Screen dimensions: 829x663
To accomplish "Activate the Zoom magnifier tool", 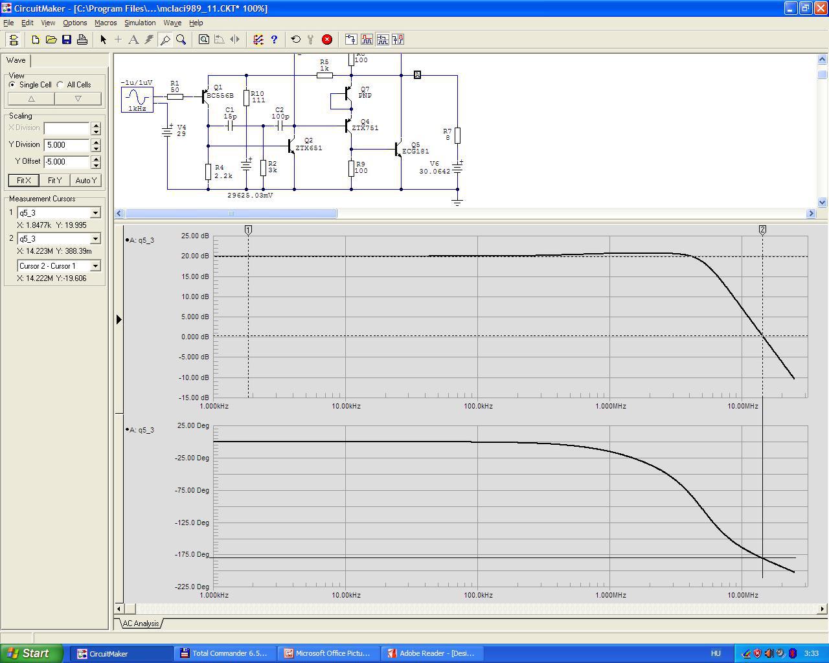I will tap(181, 39).
